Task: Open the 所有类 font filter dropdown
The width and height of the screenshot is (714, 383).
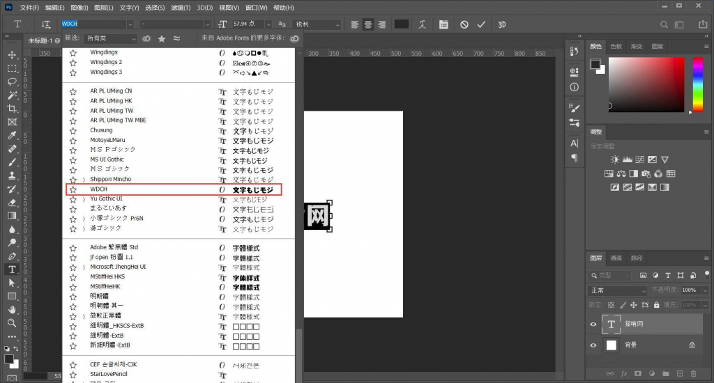Action: point(110,38)
